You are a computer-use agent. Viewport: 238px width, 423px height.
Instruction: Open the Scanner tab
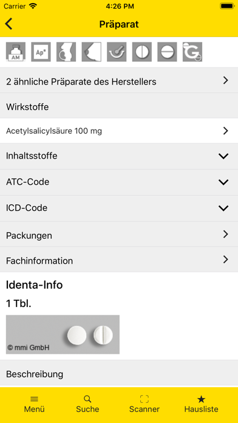[x=144, y=404]
